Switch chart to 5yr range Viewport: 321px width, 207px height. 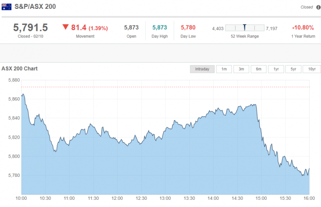point(293,69)
